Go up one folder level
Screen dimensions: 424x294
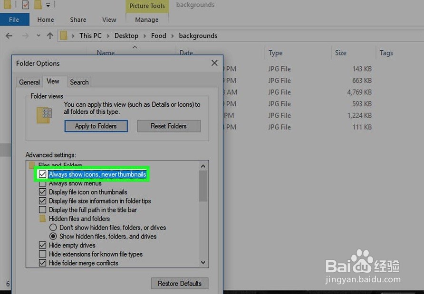[50, 36]
